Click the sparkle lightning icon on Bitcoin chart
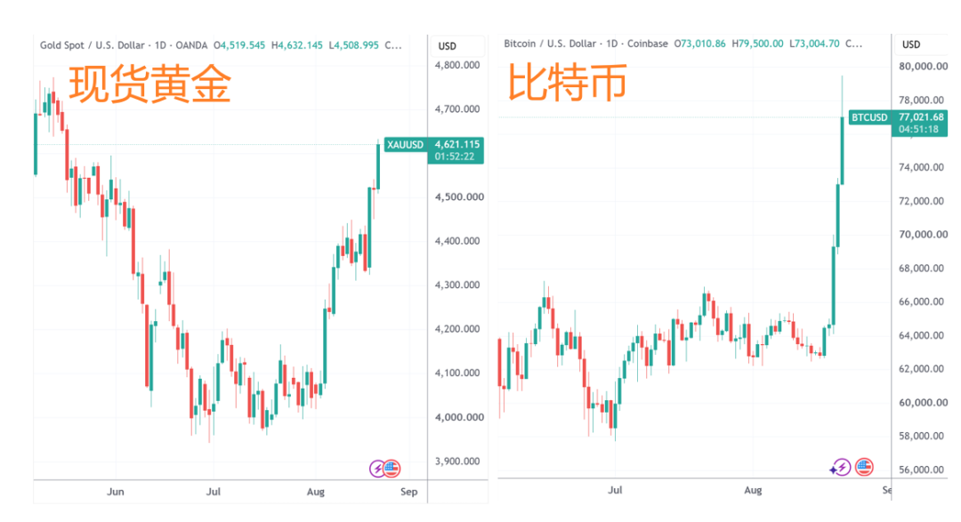The image size is (961, 522). click(x=840, y=468)
